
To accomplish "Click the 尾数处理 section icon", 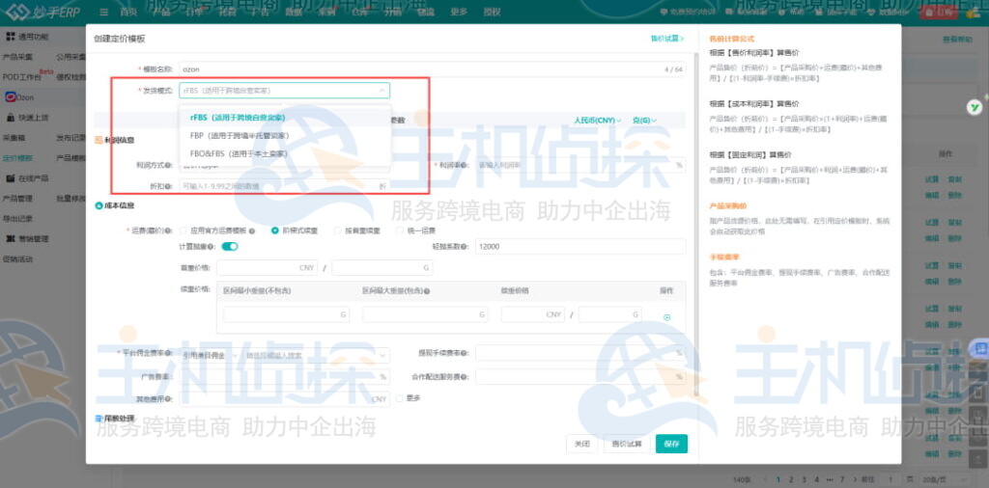I will click(x=99, y=419).
